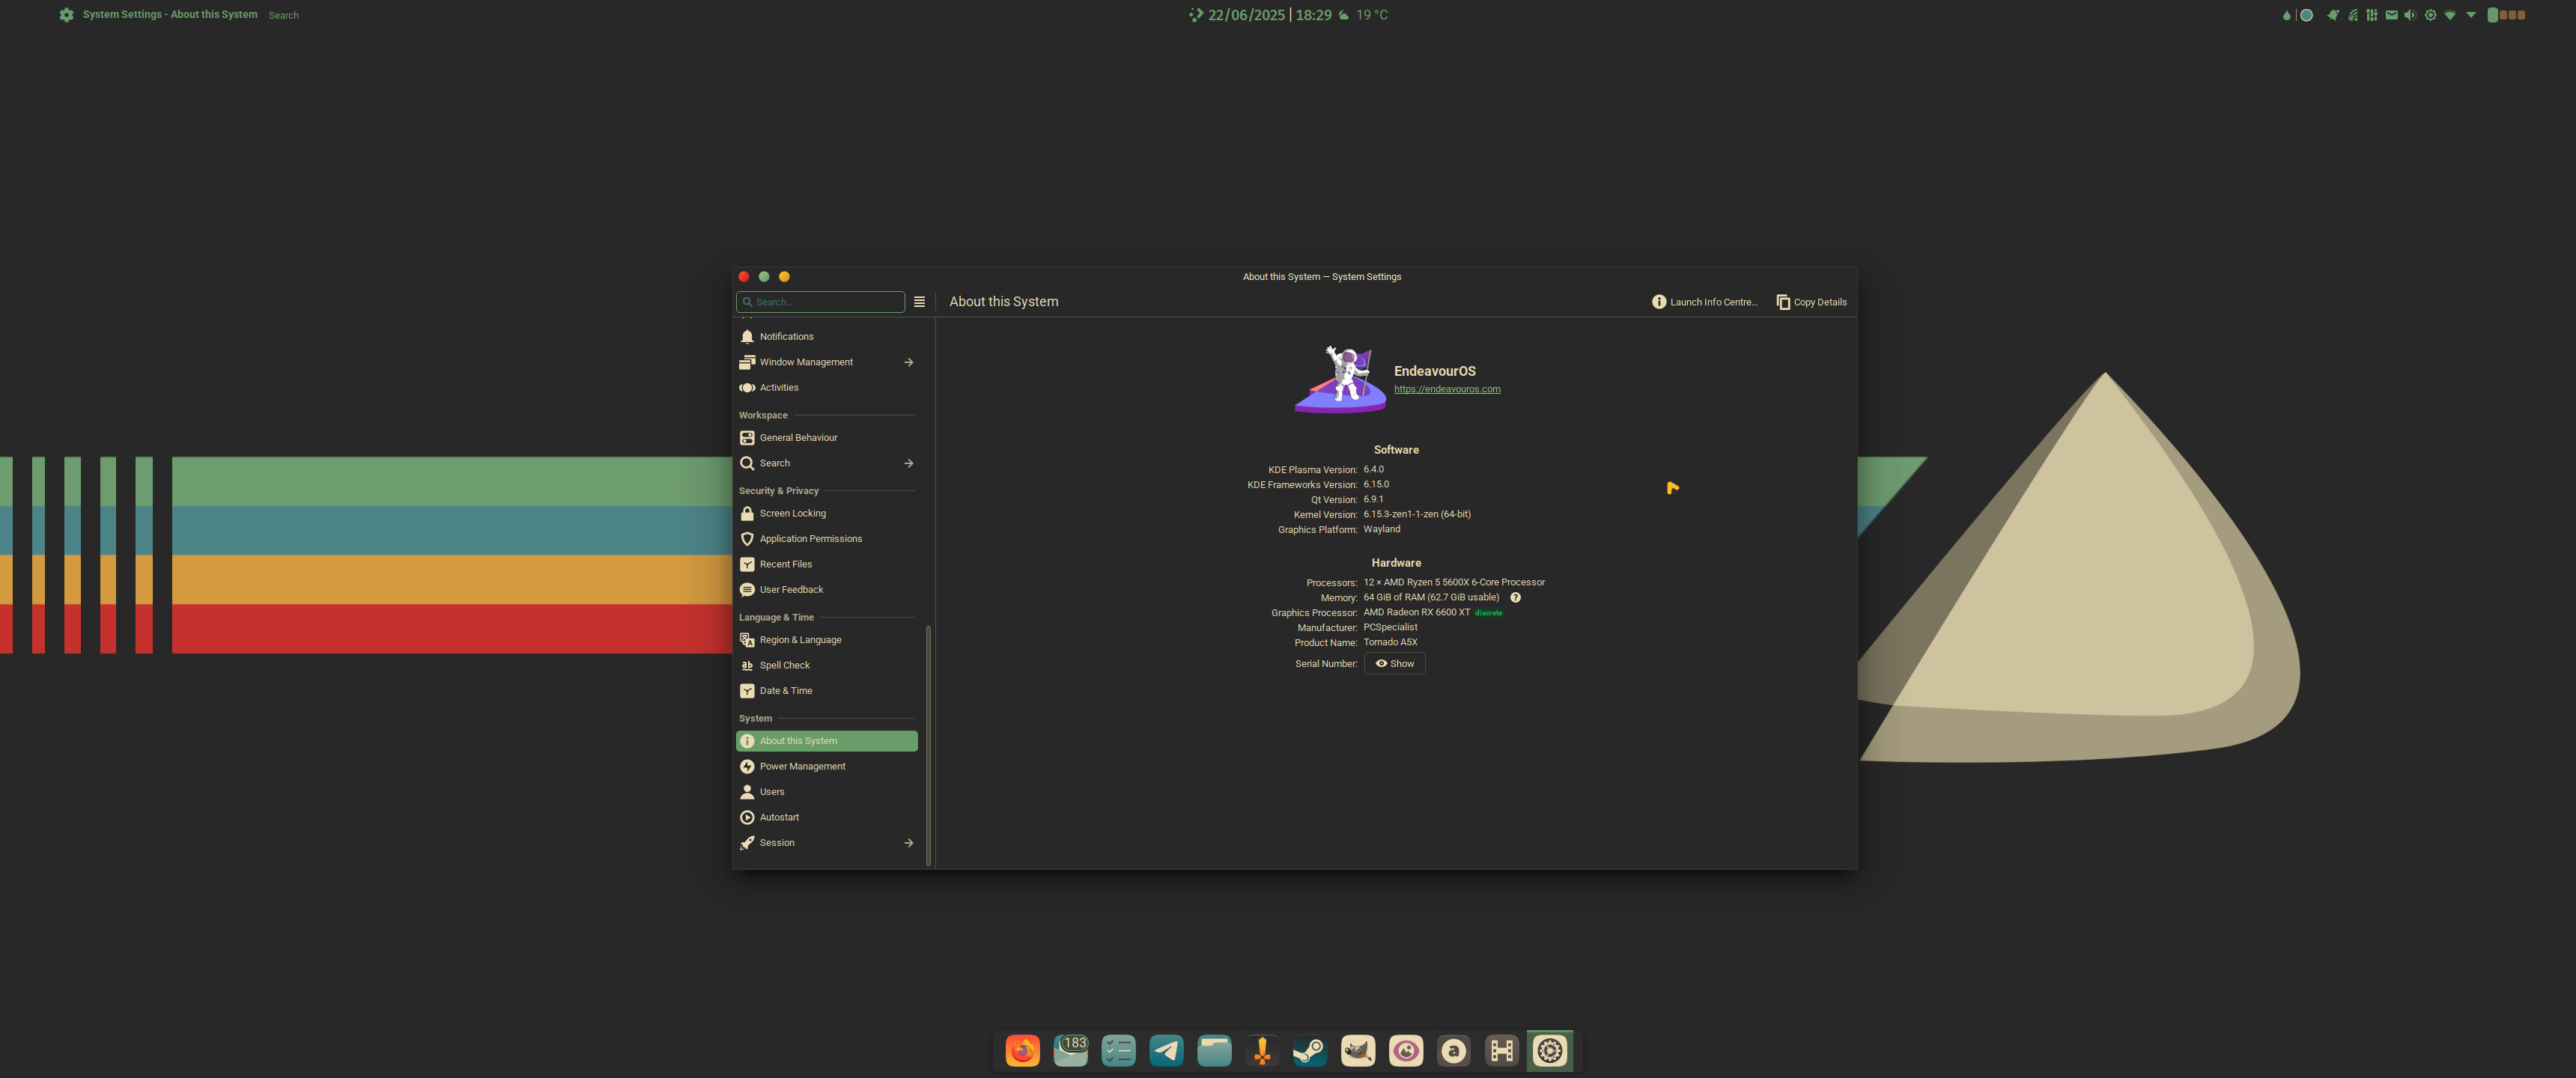
Task: Open the hamburger menu beside search
Action: [x=919, y=302]
